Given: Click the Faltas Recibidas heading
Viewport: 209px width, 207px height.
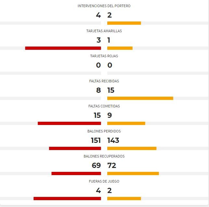Looking at the screenshot, I should pos(104,81).
